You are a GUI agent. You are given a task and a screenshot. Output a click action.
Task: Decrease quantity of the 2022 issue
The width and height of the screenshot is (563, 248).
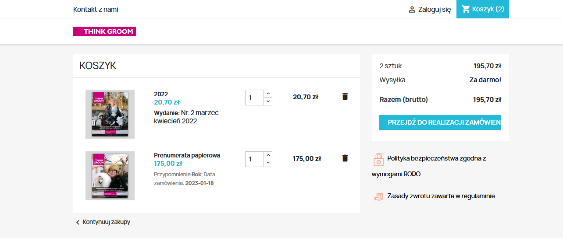tap(268, 101)
